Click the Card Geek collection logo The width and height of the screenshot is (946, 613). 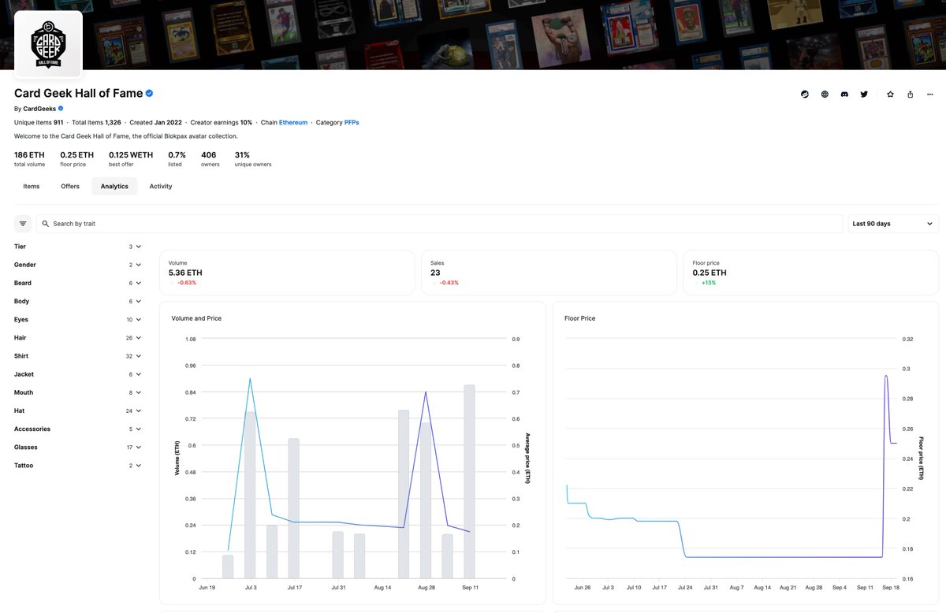pyautogui.click(x=48, y=45)
